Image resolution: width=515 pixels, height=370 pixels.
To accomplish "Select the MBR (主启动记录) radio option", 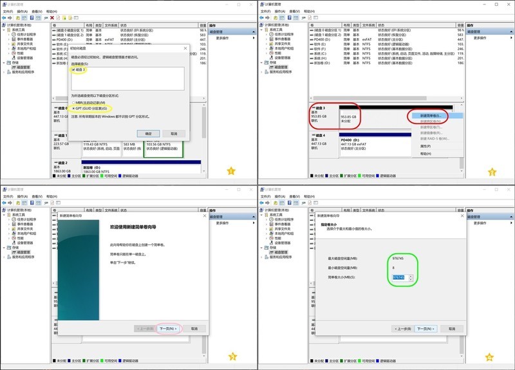I will [73, 103].
